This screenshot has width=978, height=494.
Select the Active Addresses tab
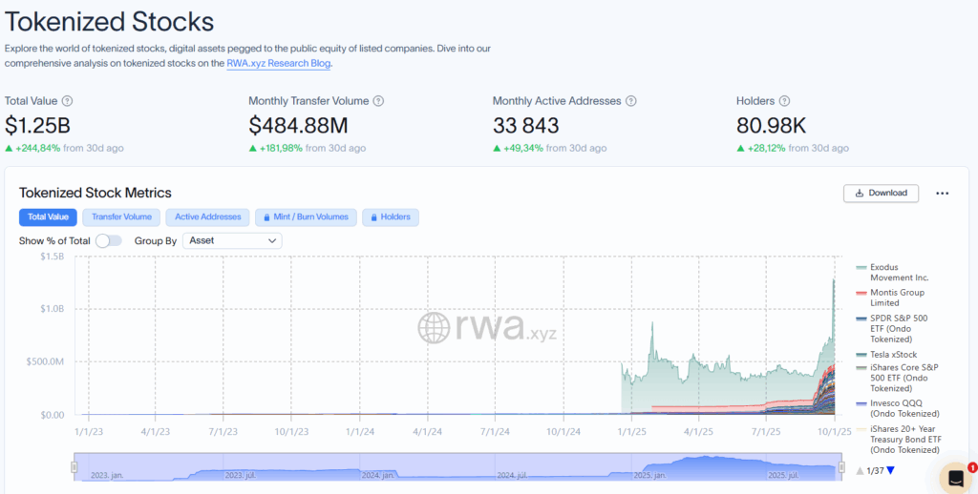pos(207,217)
